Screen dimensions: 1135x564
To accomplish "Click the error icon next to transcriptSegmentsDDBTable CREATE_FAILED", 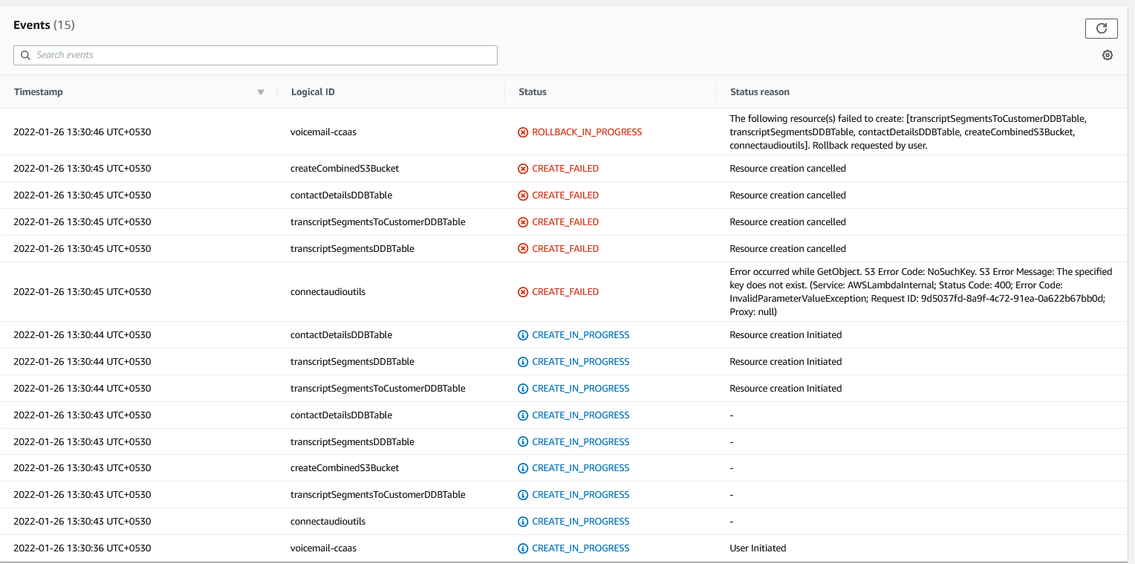I will tap(522, 248).
